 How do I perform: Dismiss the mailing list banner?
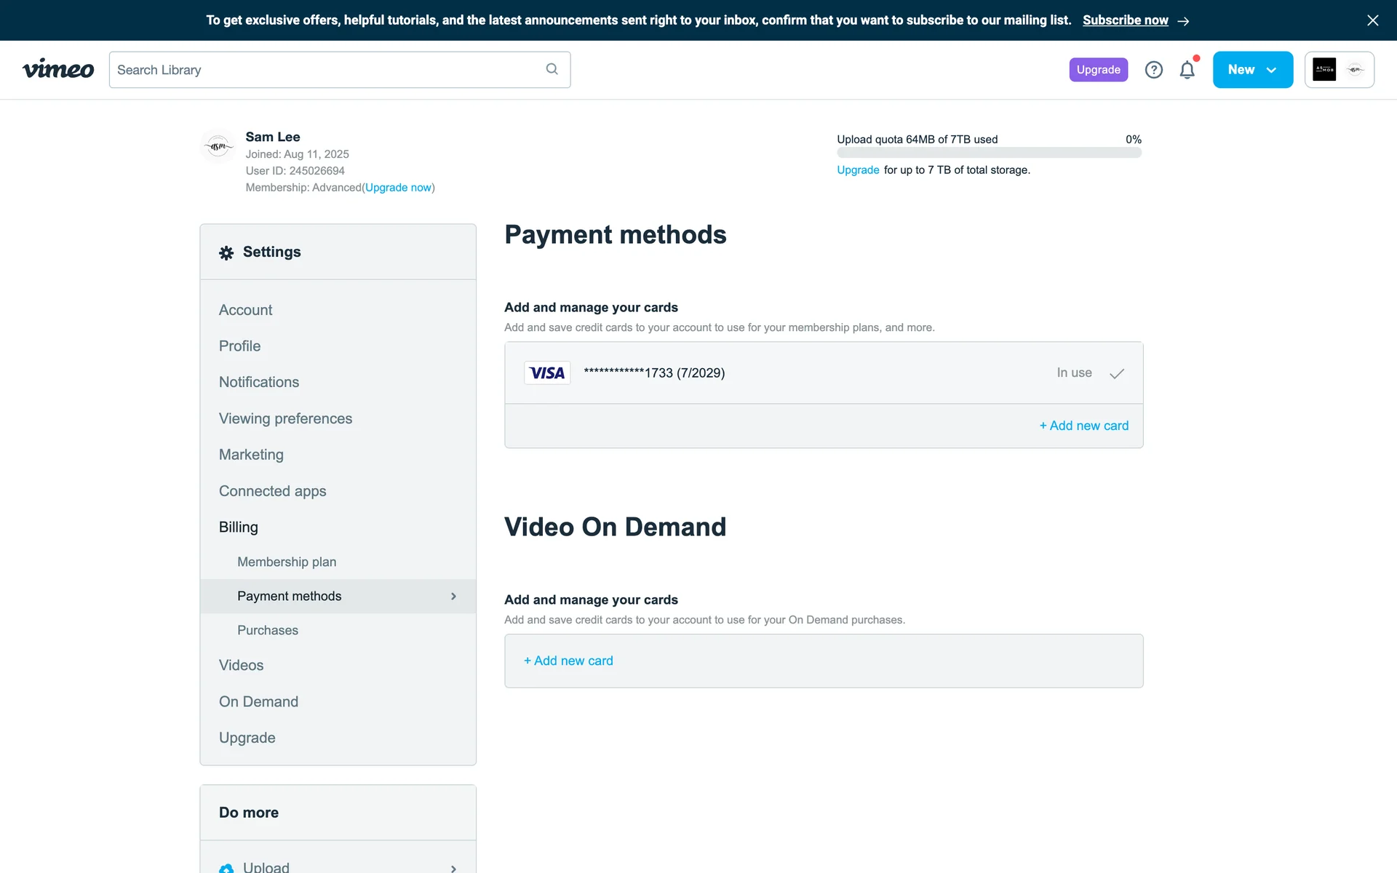point(1372,20)
